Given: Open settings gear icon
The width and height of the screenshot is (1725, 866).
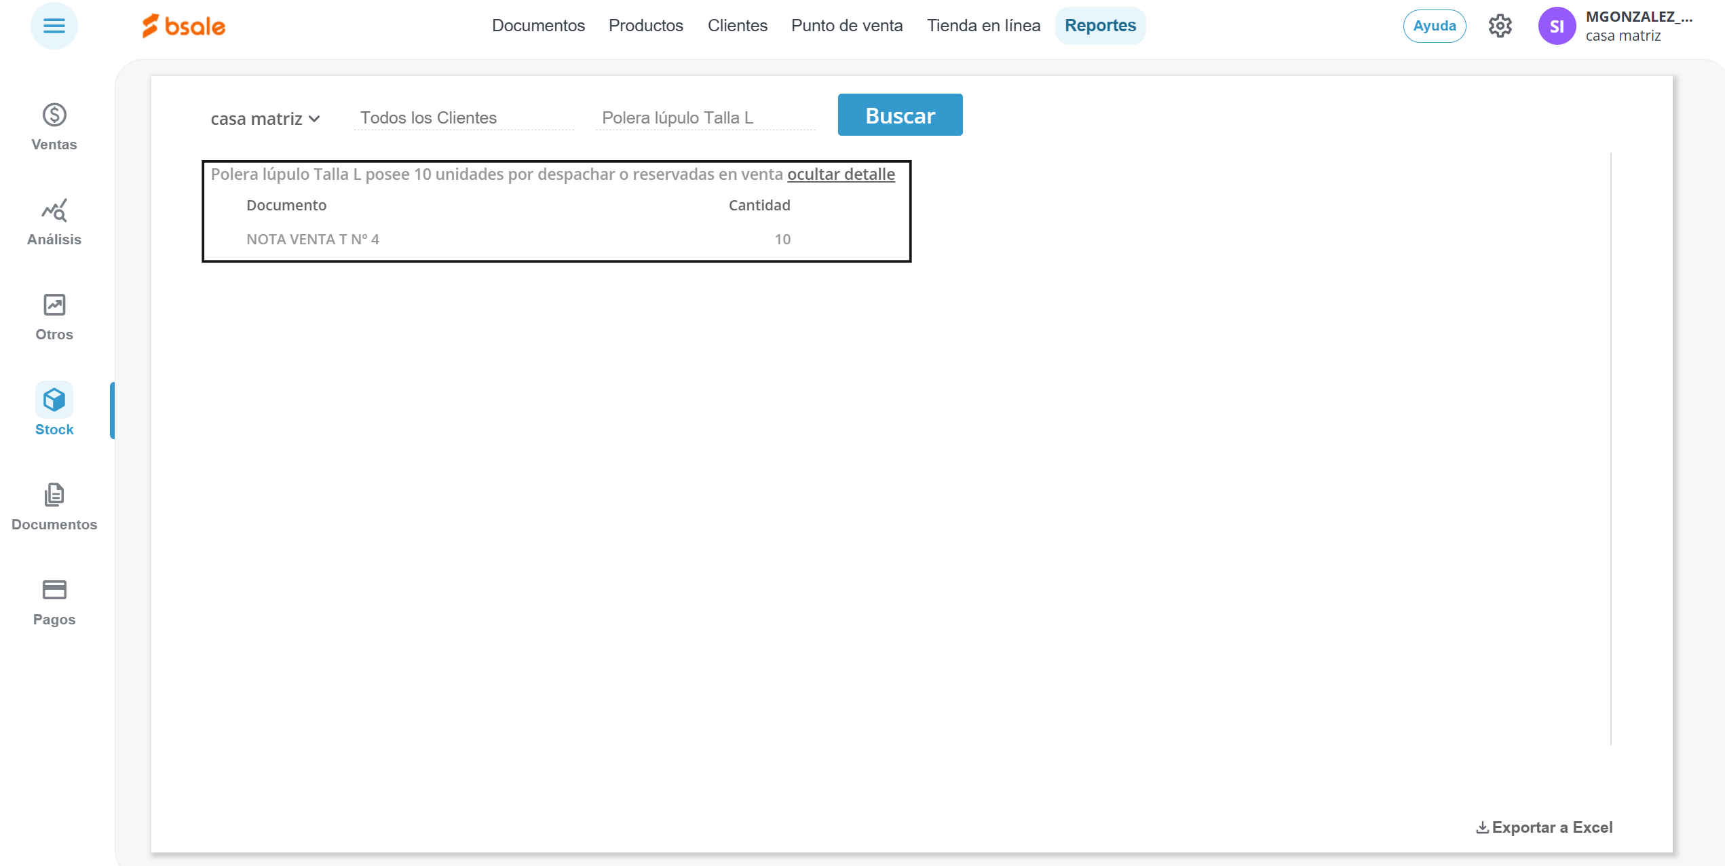Looking at the screenshot, I should (1500, 26).
